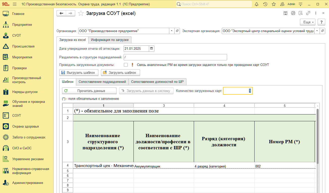Click the Проверки clipboard icon
Screen dimensions: 329x193
(x=6, y=68)
